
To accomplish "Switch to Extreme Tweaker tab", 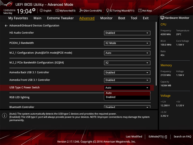I will tap(60, 18).
